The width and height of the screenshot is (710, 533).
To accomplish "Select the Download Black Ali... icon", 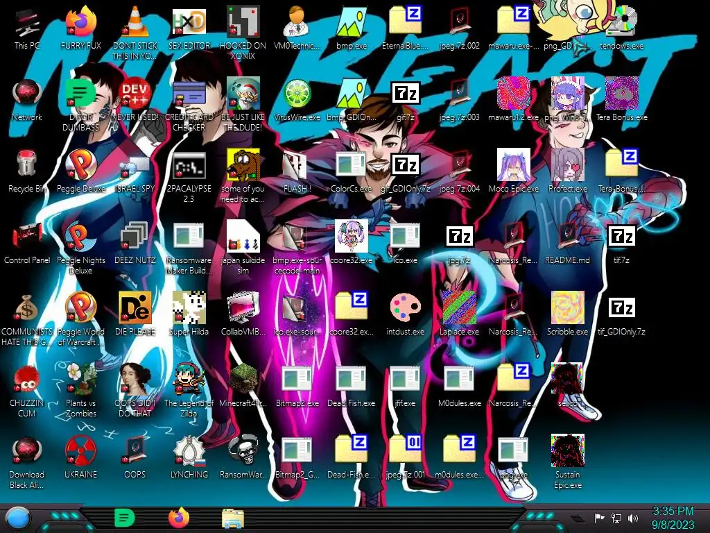I will (x=27, y=462).
